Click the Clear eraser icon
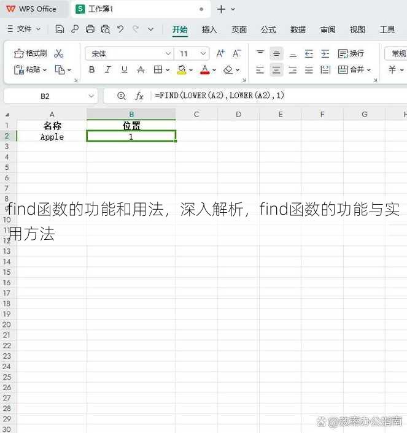 (228, 69)
